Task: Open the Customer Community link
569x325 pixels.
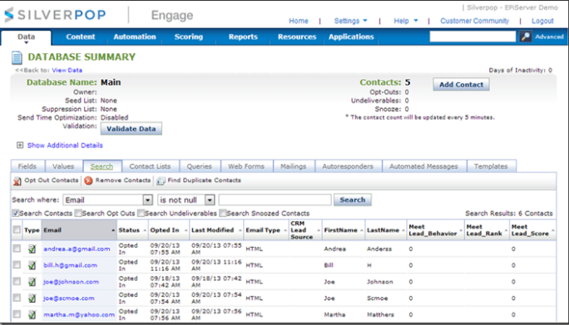Action: coord(474,21)
